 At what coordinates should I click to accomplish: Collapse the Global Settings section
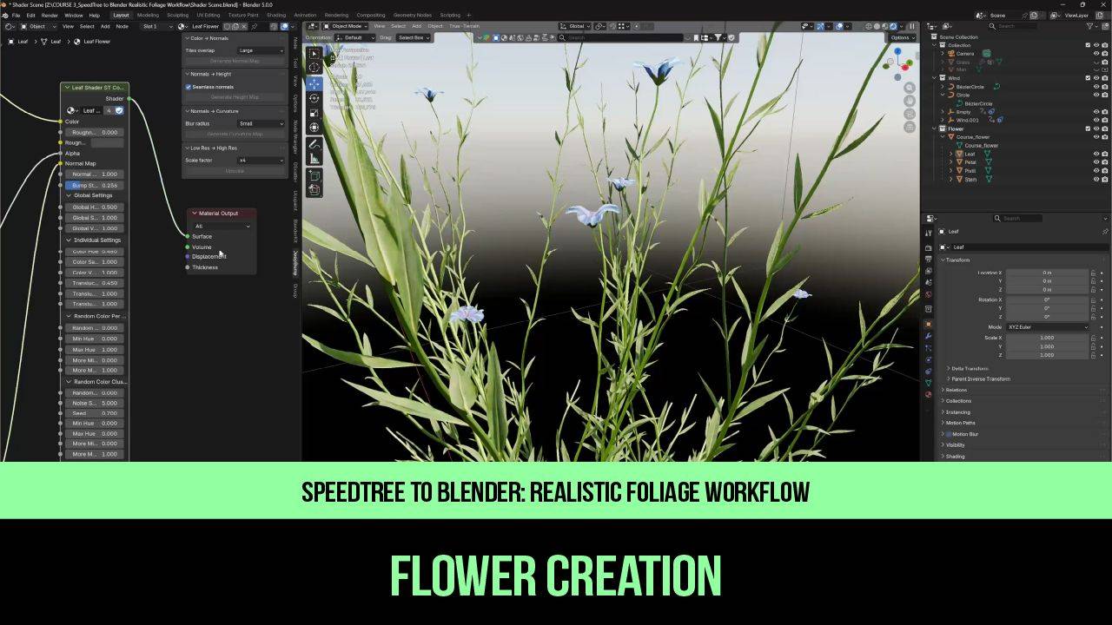93,195
